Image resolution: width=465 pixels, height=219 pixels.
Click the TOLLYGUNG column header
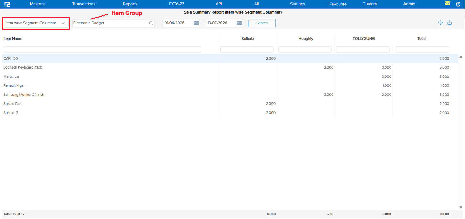coord(364,39)
